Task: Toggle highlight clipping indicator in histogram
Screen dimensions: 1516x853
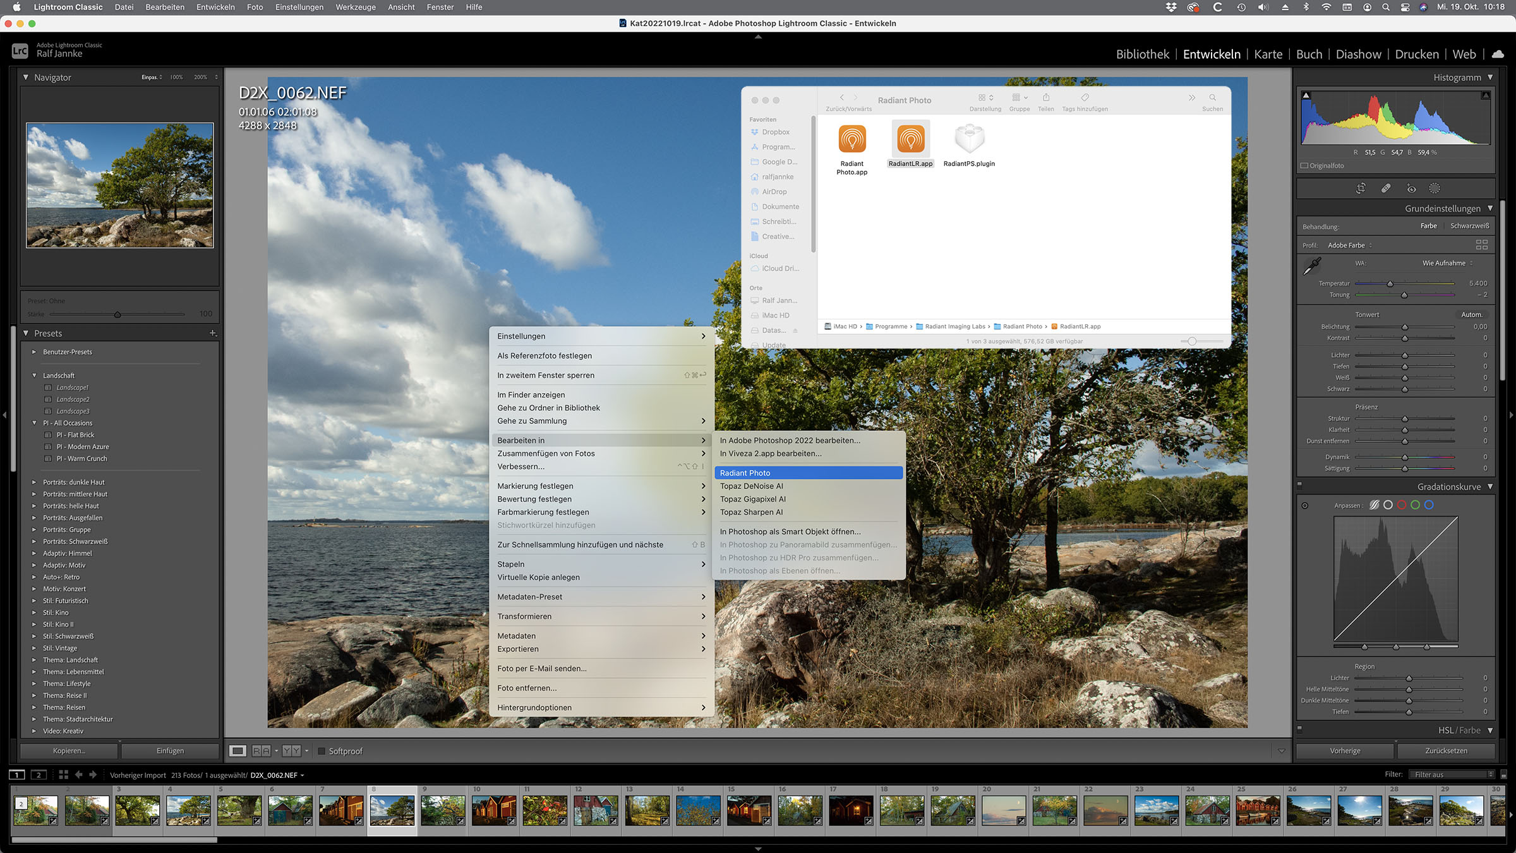Action: coord(1486,95)
